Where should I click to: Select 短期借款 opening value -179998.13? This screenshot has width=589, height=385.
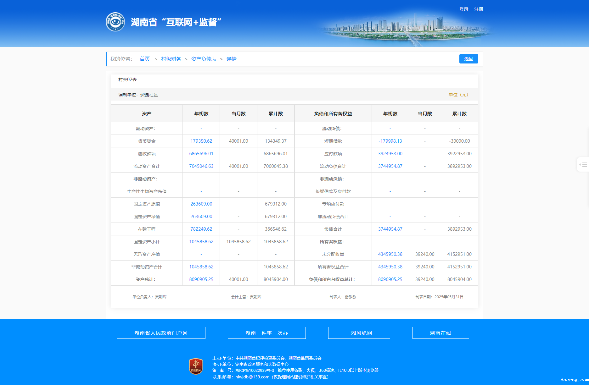click(x=390, y=141)
